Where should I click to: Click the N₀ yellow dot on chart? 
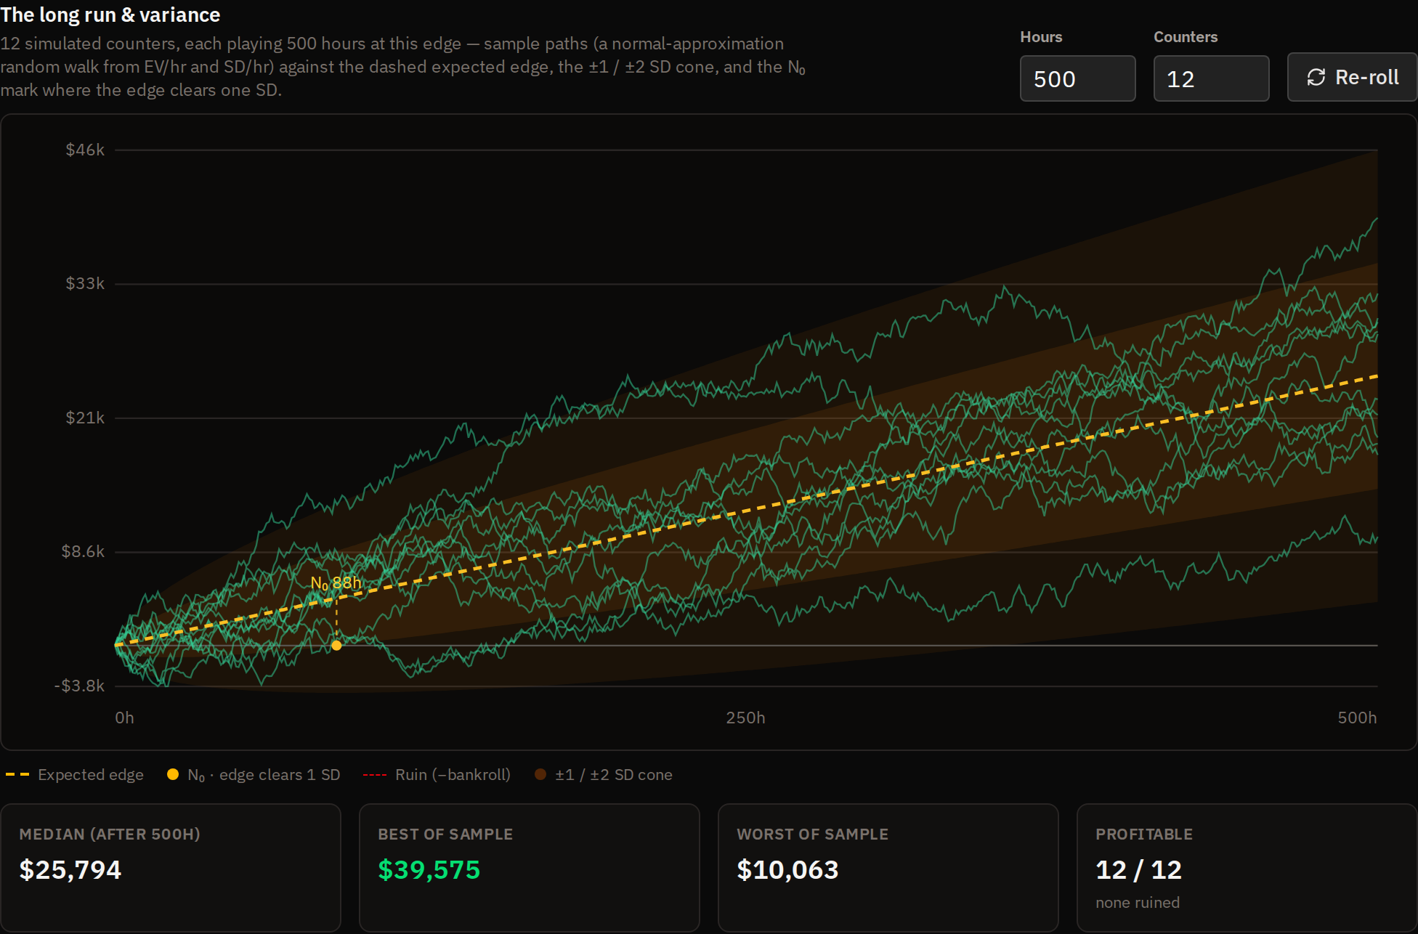pos(336,645)
